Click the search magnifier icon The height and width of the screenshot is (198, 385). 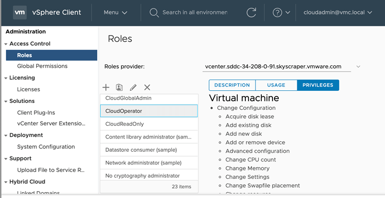pos(154,13)
